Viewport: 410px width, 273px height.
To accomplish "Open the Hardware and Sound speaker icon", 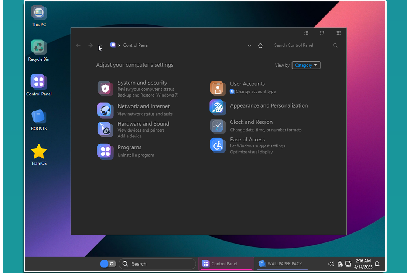I will (105, 129).
